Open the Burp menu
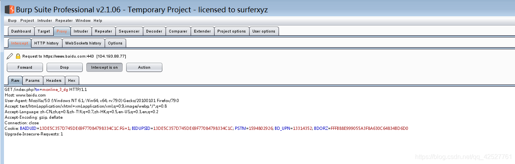 12,21
